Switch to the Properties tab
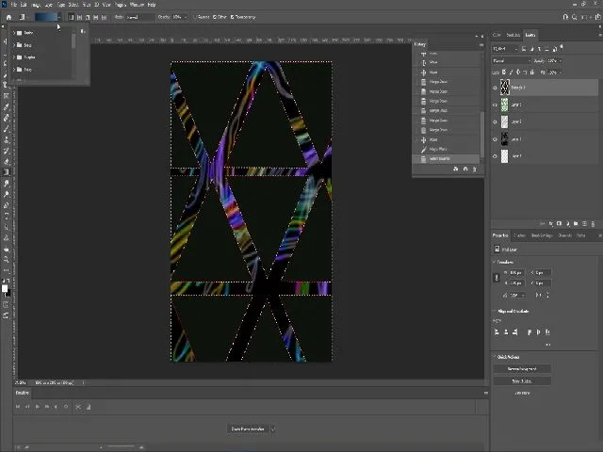 (x=500, y=235)
